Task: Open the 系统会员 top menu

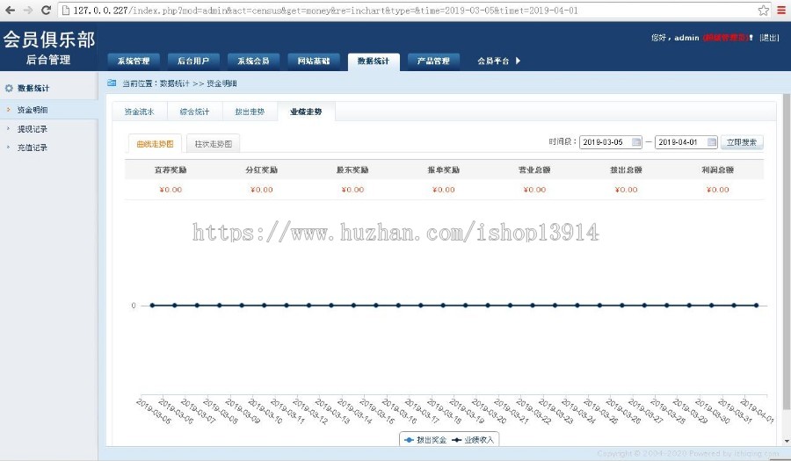Action: click(253, 61)
